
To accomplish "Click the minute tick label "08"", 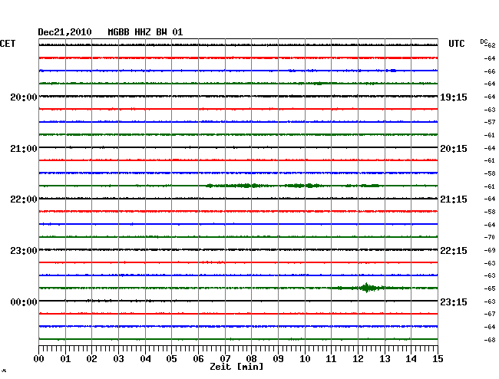I will coord(251,359).
